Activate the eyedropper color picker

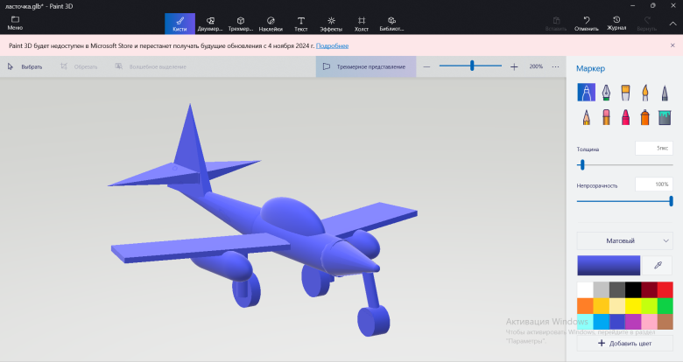click(658, 265)
